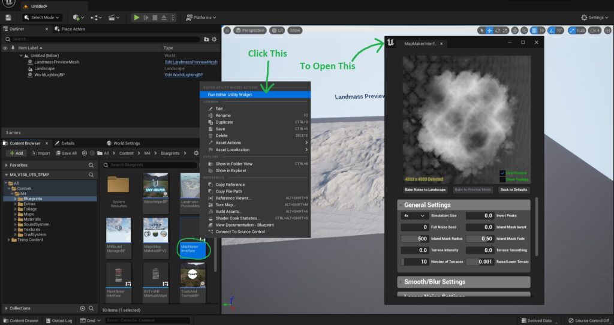Click the Number of Terraces value slider
The image size is (614, 325).
[x=415, y=262]
